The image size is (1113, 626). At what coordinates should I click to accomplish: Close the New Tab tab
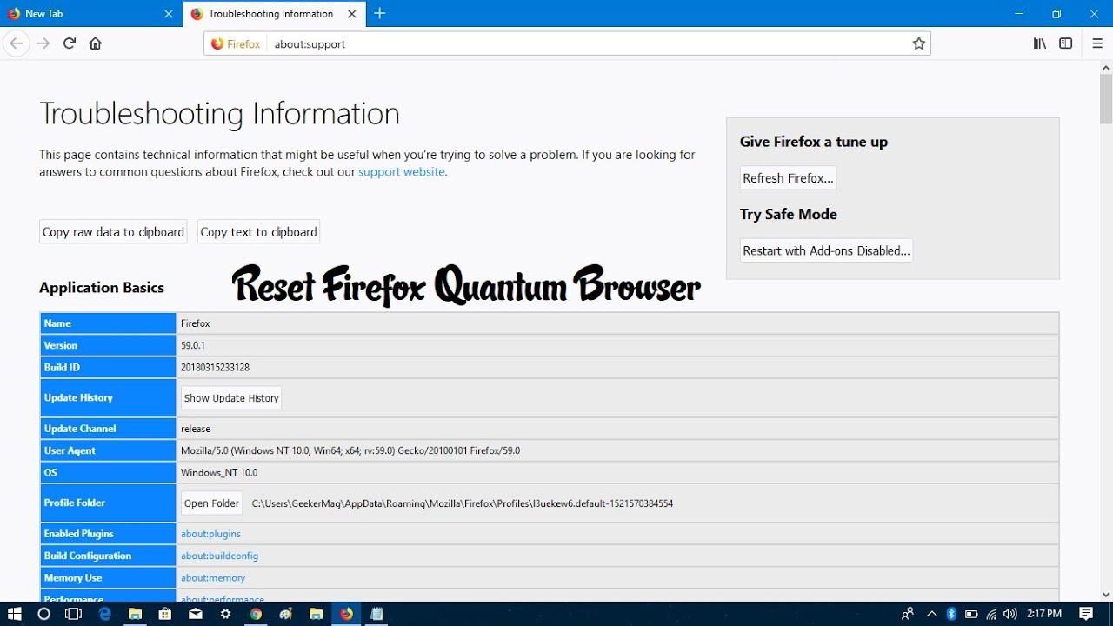[x=169, y=14]
